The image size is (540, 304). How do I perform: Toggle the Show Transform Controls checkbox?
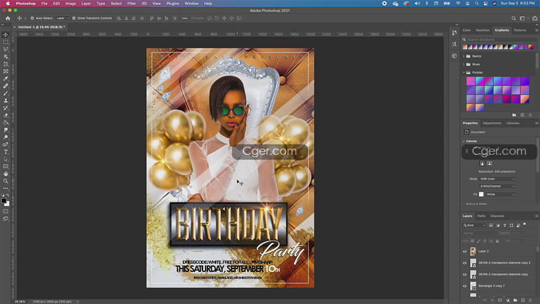click(x=74, y=18)
